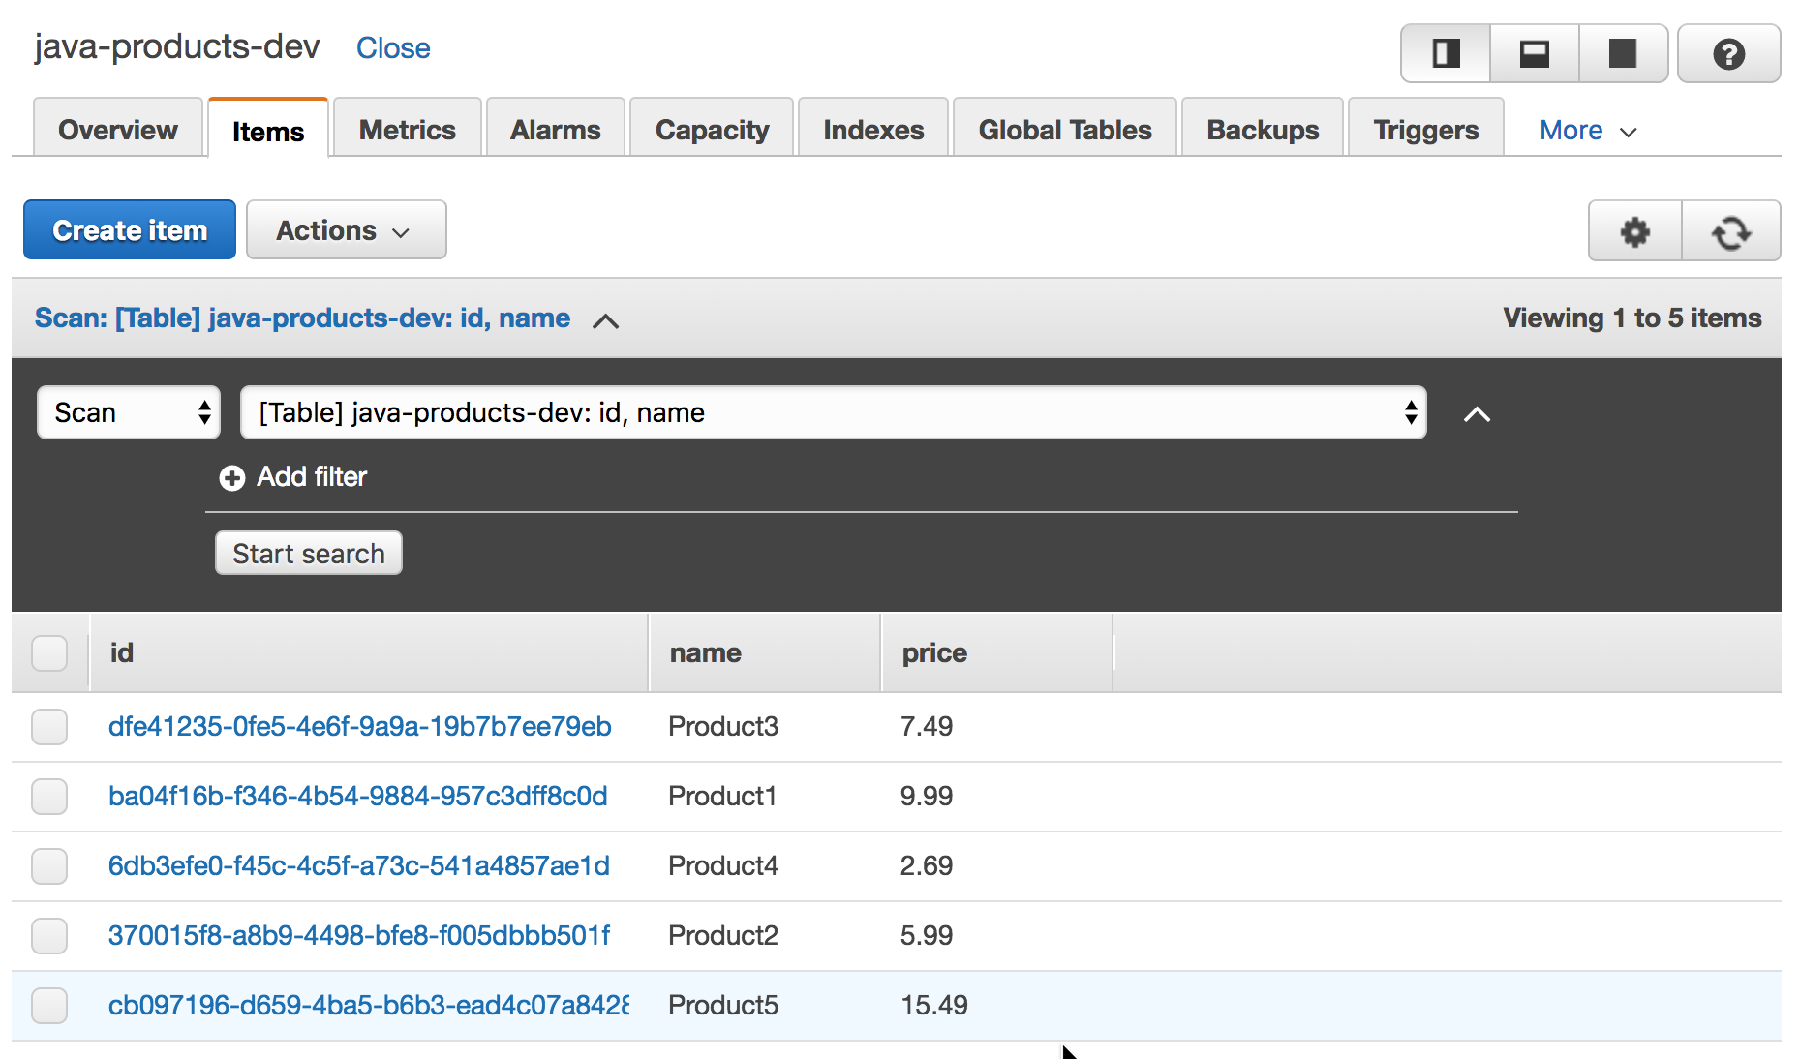Open the table/index selection dropdown
This screenshot has height=1059, width=1799.
(833, 413)
